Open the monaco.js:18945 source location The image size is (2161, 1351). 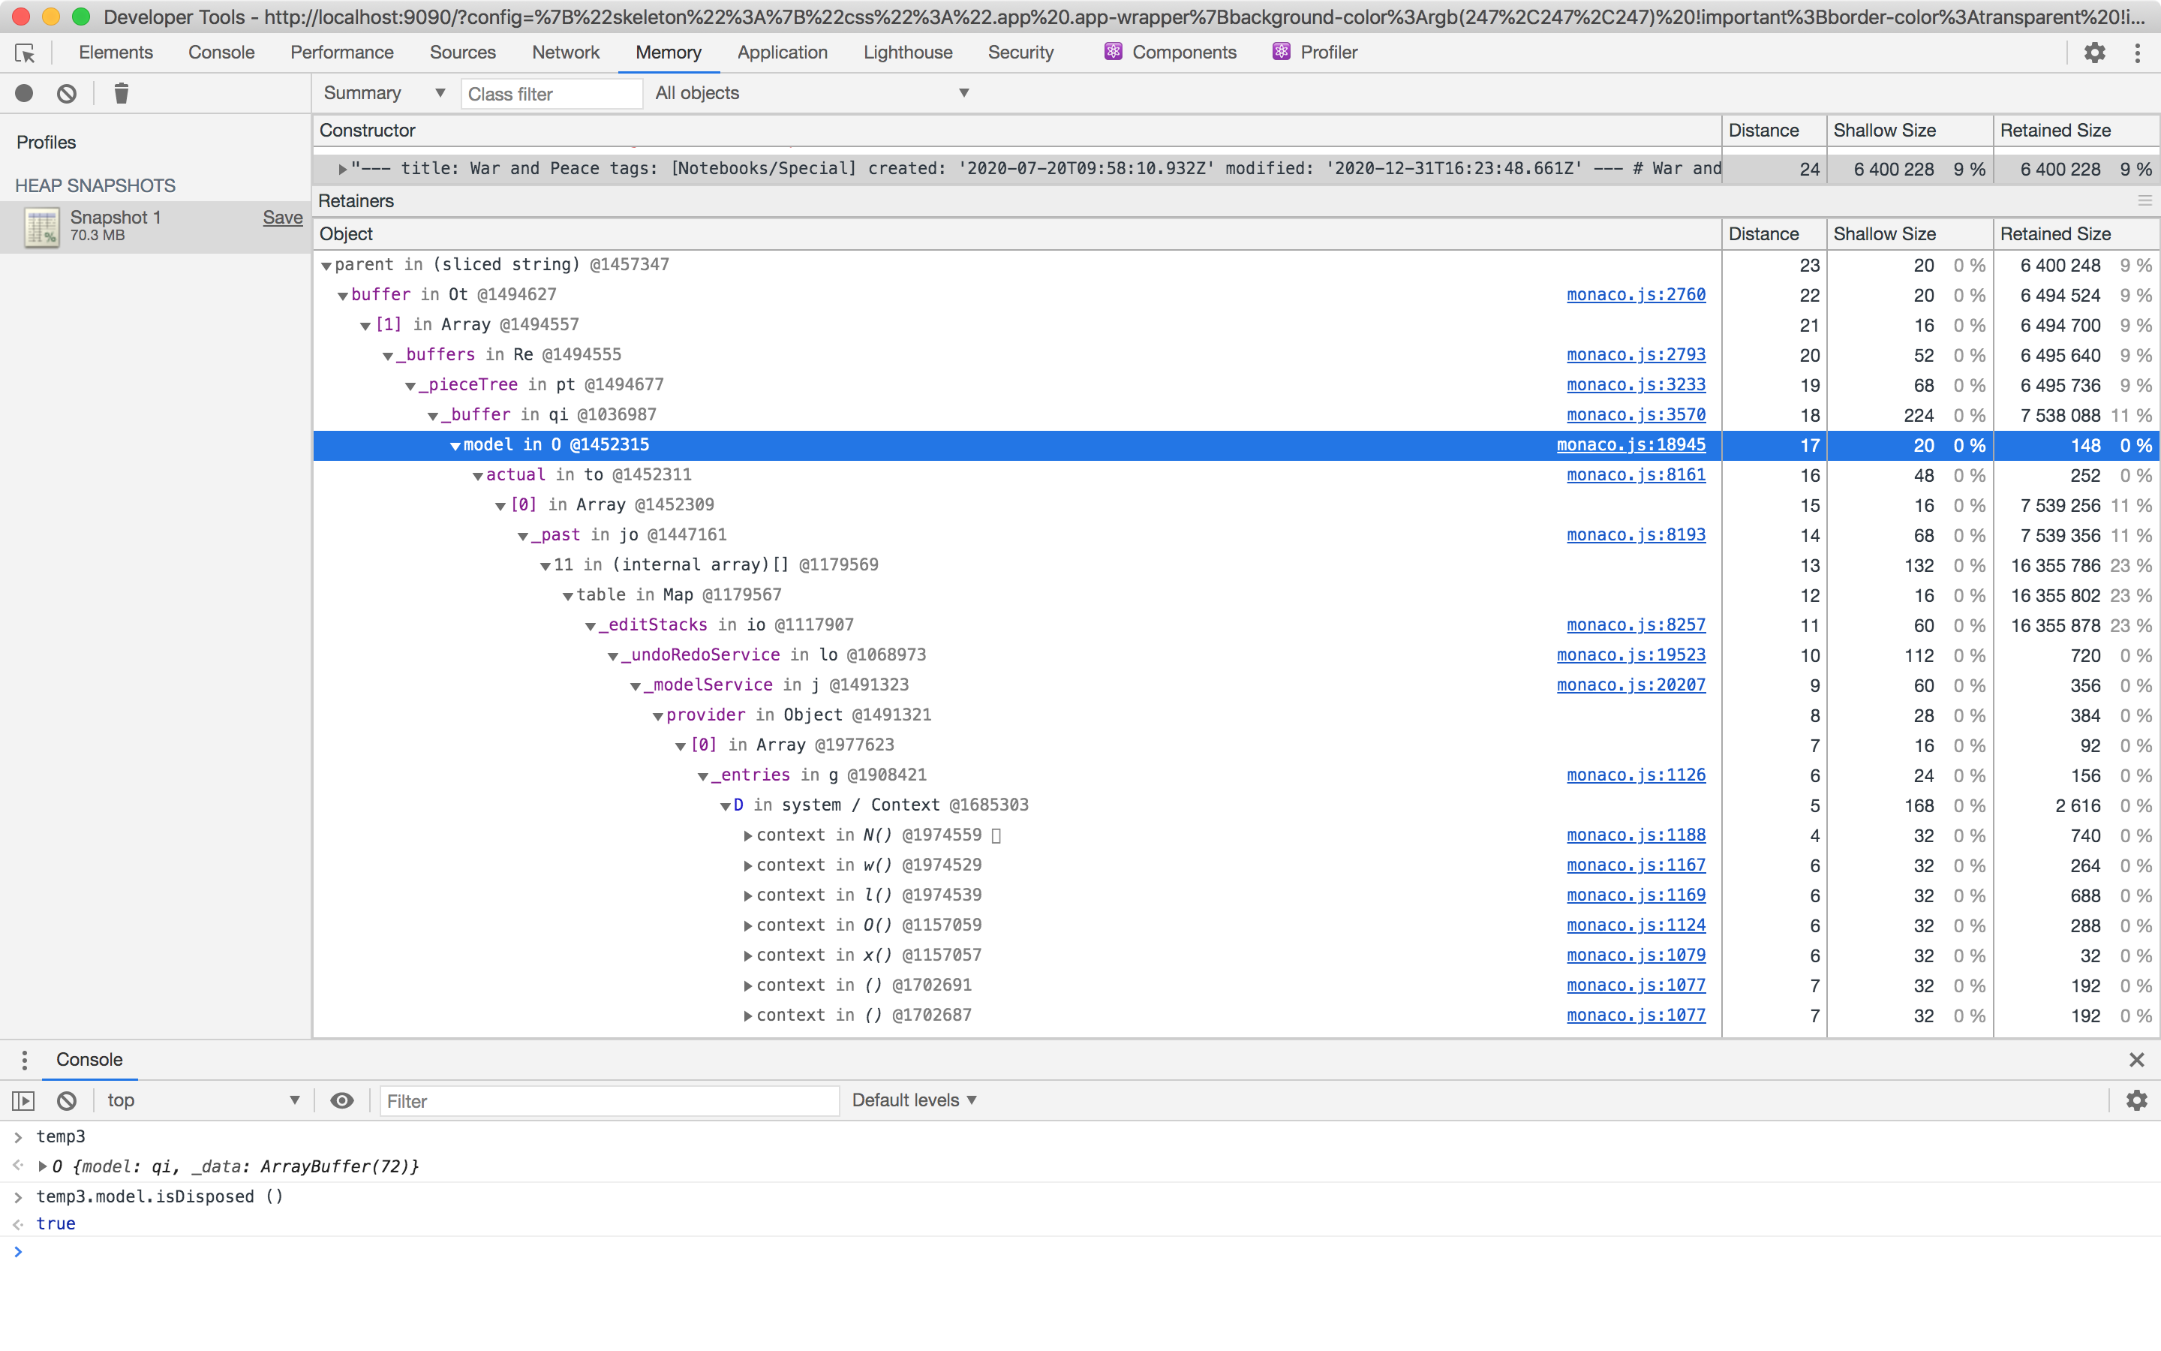[x=1631, y=444]
